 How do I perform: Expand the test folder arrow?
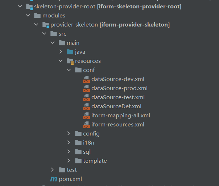[x=53, y=170]
